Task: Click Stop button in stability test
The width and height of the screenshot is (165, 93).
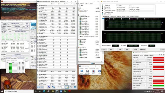Action: 111,49
